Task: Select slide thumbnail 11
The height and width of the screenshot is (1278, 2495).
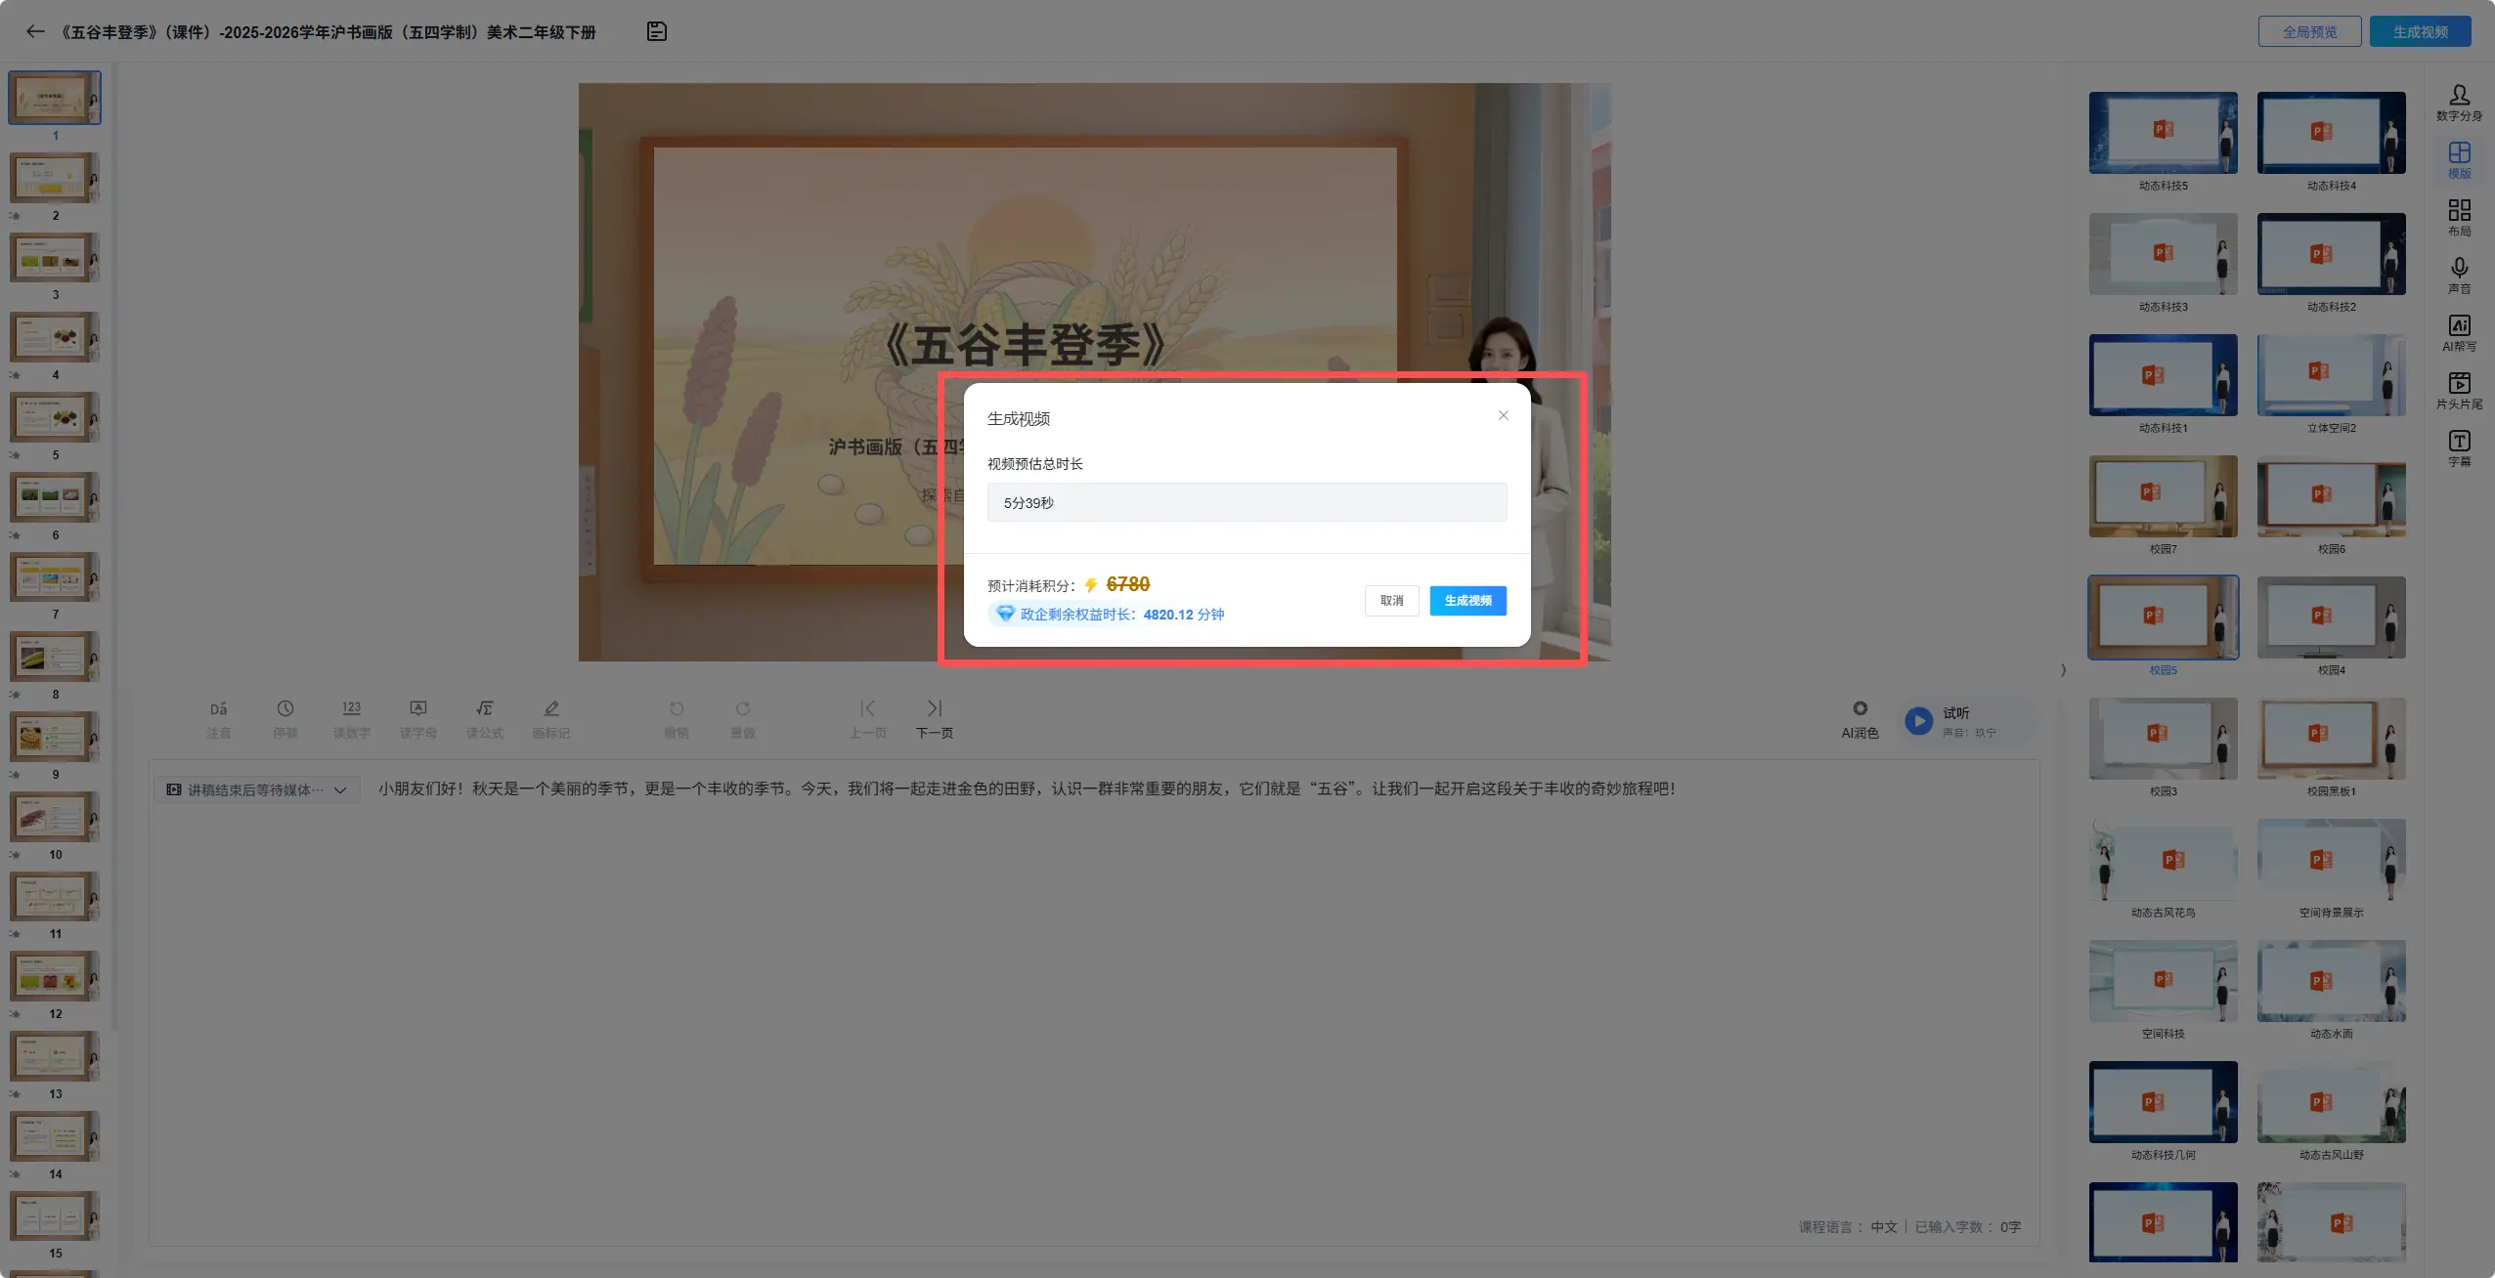Action: coord(55,897)
